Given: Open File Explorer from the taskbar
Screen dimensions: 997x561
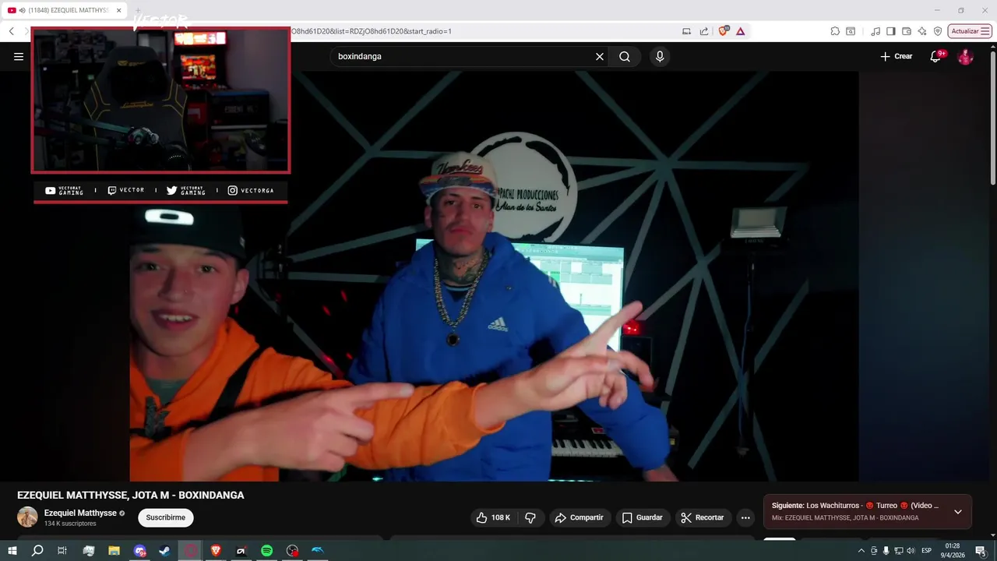Looking at the screenshot, I should [114, 551].
